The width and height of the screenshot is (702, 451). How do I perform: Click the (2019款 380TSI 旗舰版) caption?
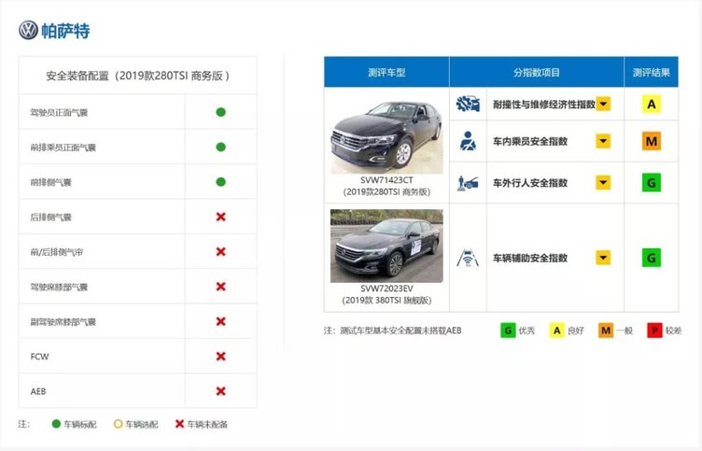click(x=386, y=300)
